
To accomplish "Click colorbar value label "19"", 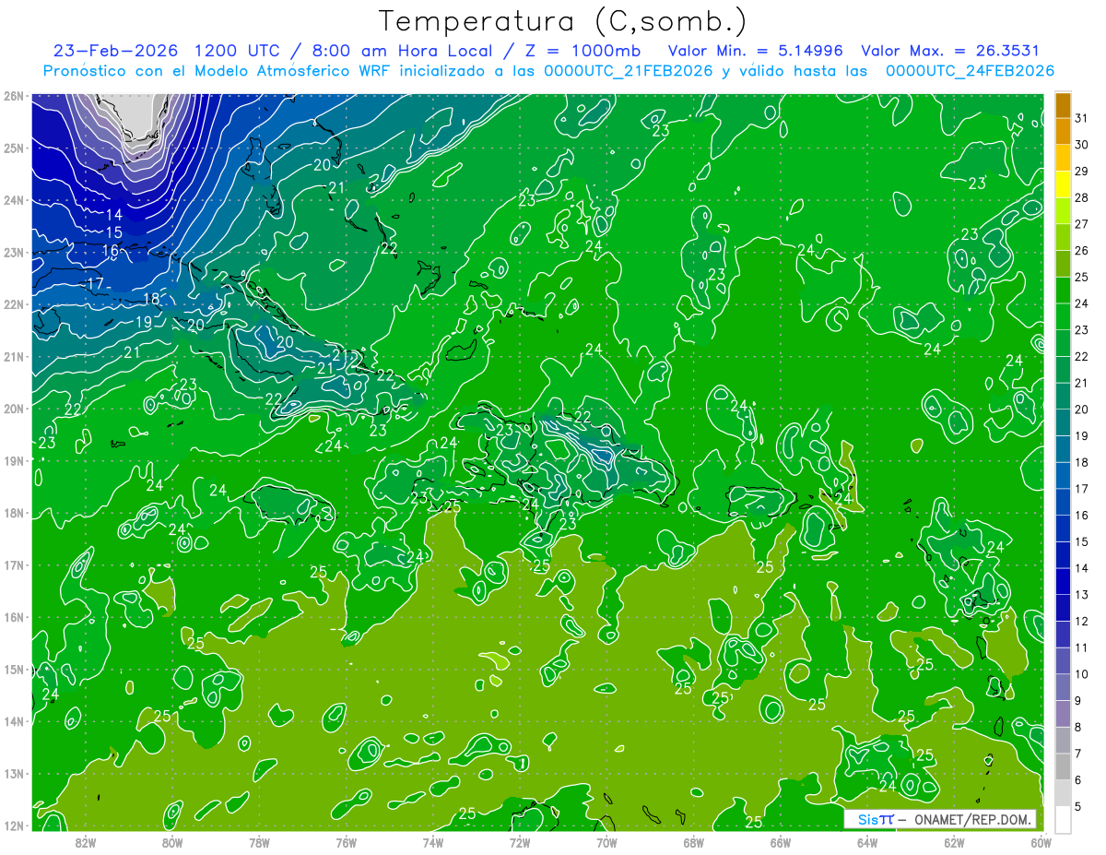I will point(1081,435).
